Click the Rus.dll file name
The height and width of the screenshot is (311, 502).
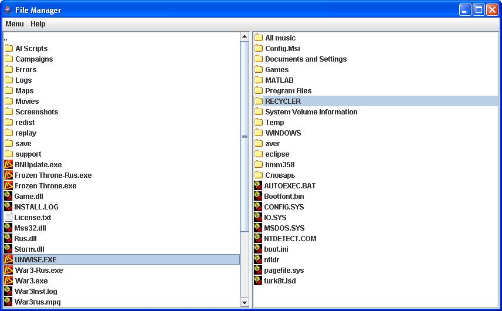coord(25,239)
